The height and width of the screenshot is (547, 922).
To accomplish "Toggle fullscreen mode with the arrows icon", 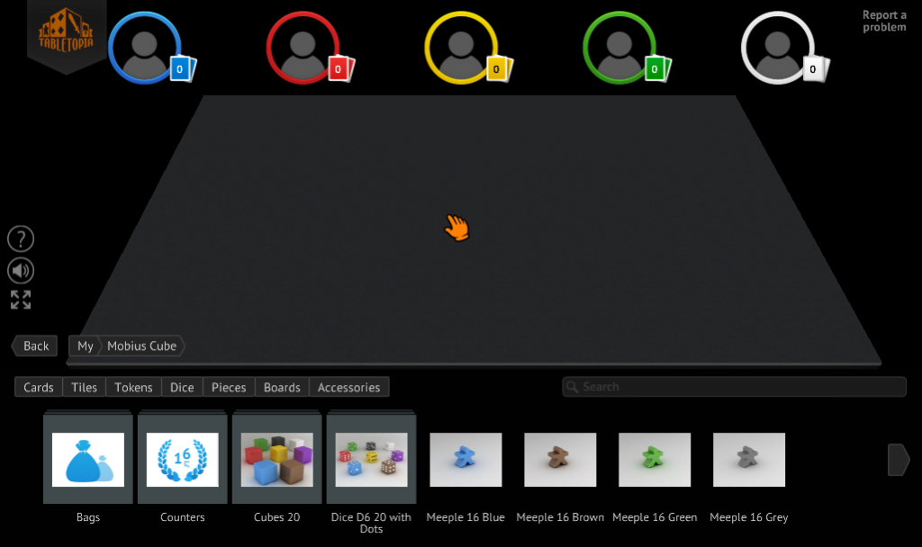I will (21, 300).
